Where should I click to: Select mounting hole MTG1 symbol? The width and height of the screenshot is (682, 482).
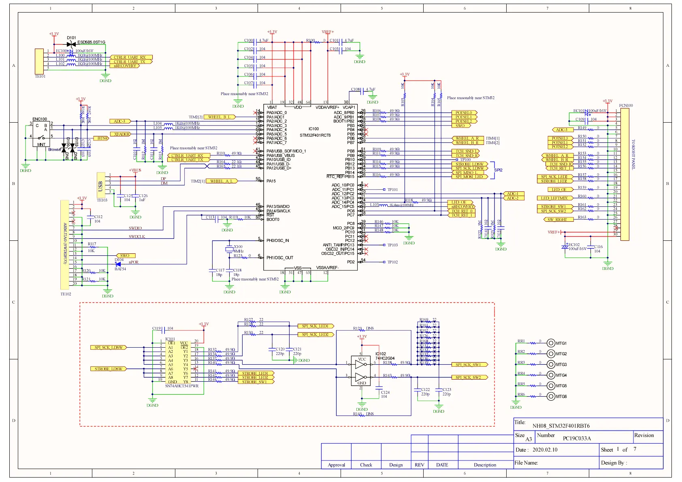coord(551,343)
